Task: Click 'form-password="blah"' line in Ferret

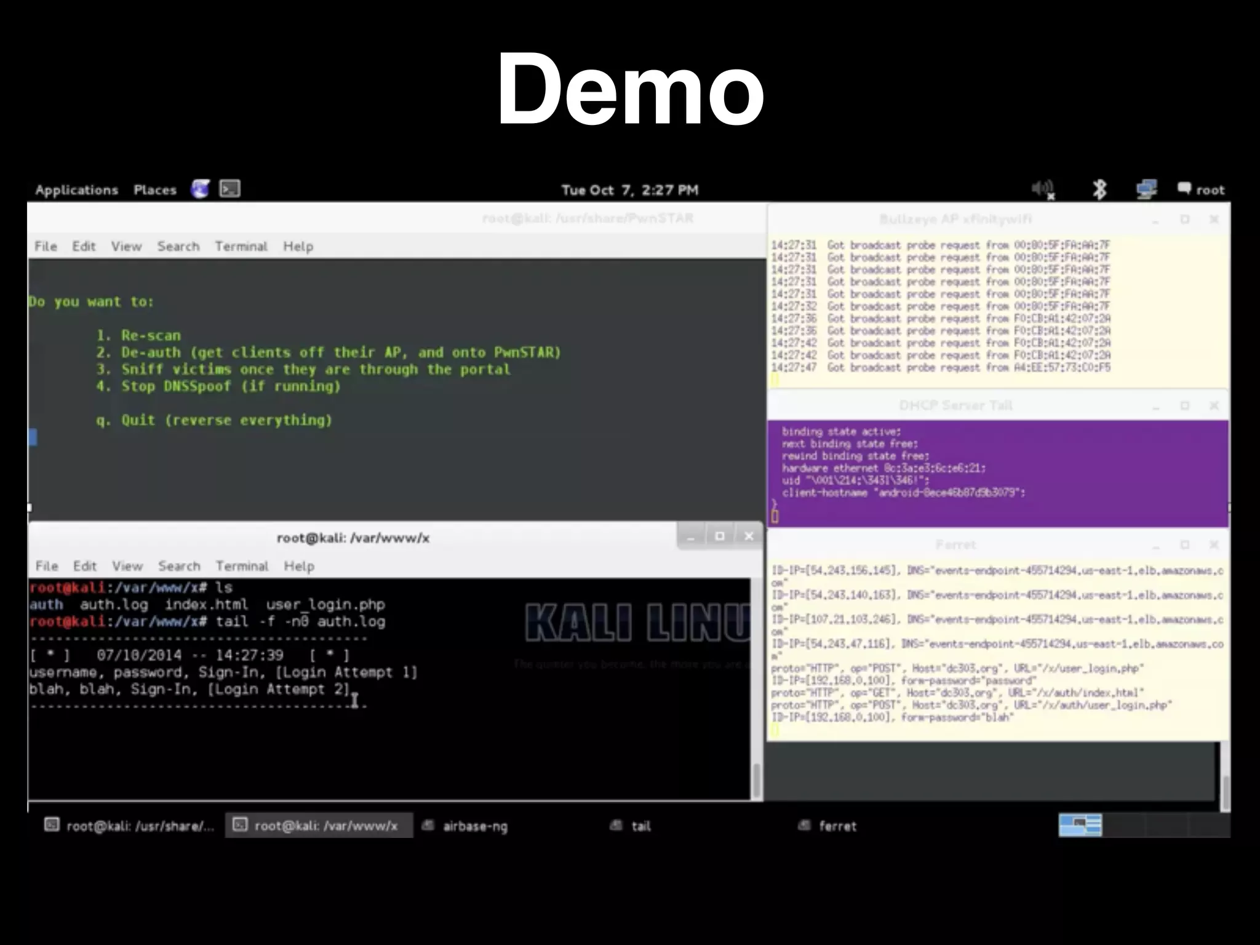Action: (893, 717)
